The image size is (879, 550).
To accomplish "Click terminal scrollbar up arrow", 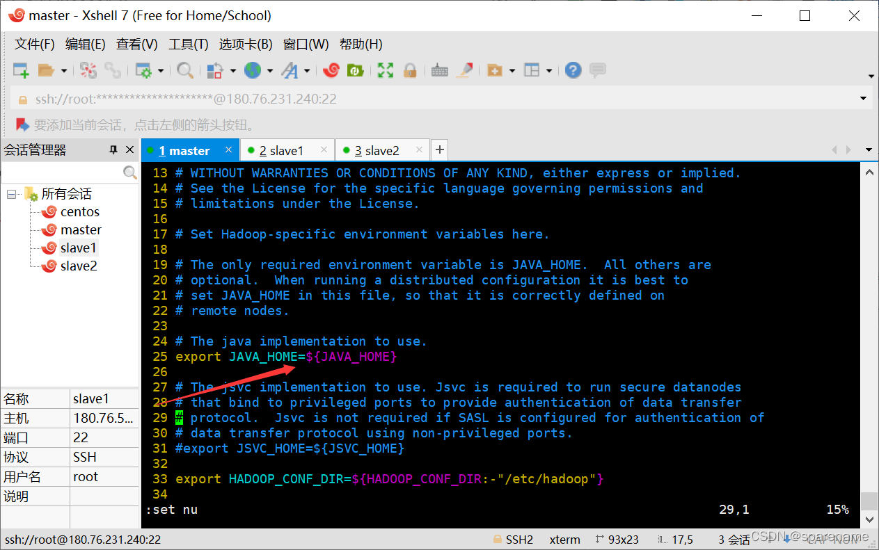I will tap(869, 172).
